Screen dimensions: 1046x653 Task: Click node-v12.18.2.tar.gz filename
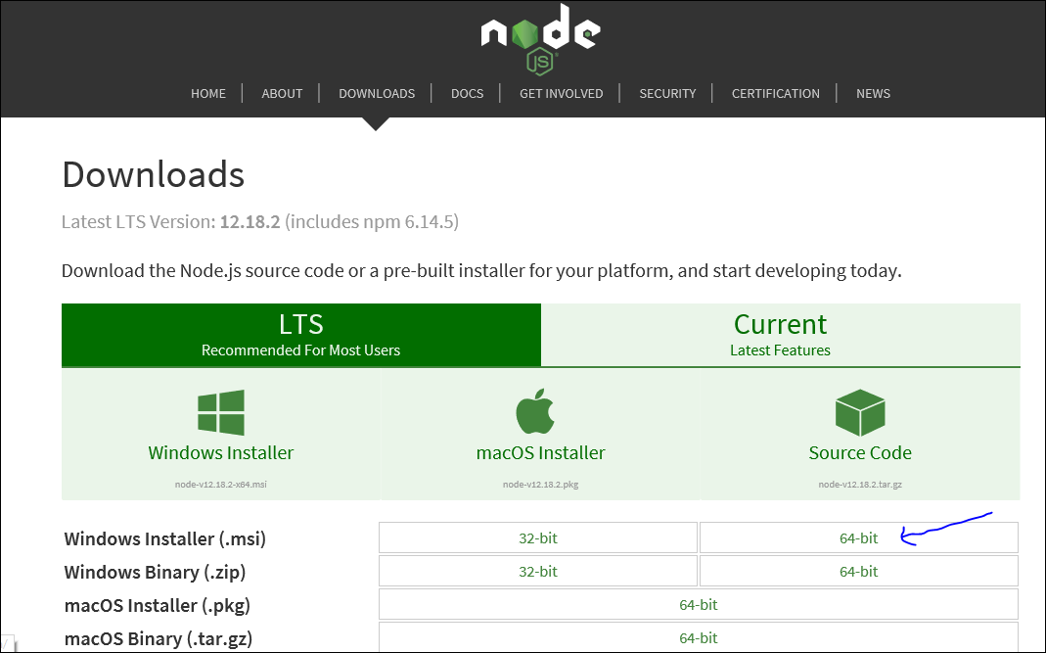(860, 484)
